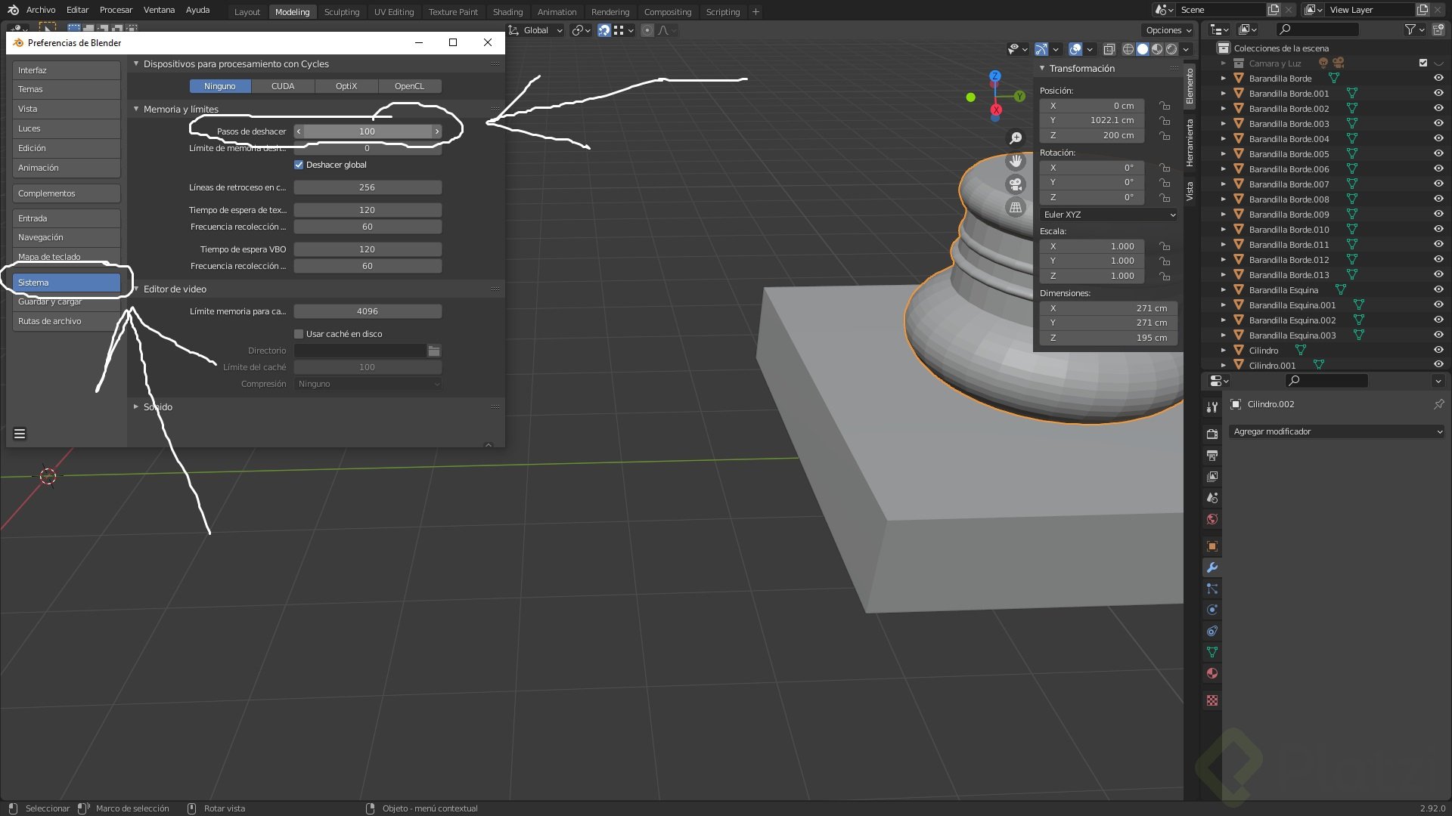Expand the Sonido panel
1452x816 pixels.
click(157, 406)
